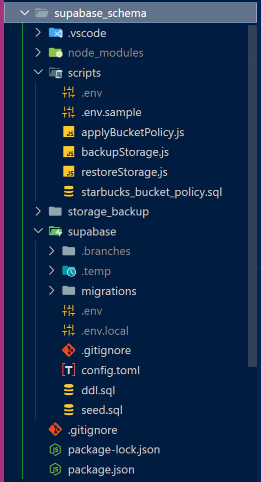Image resolution: width=261 pixels, height=482 pixels.
Task: Click the JS icon of restoreStorage.js
Action: pos(68,172)
